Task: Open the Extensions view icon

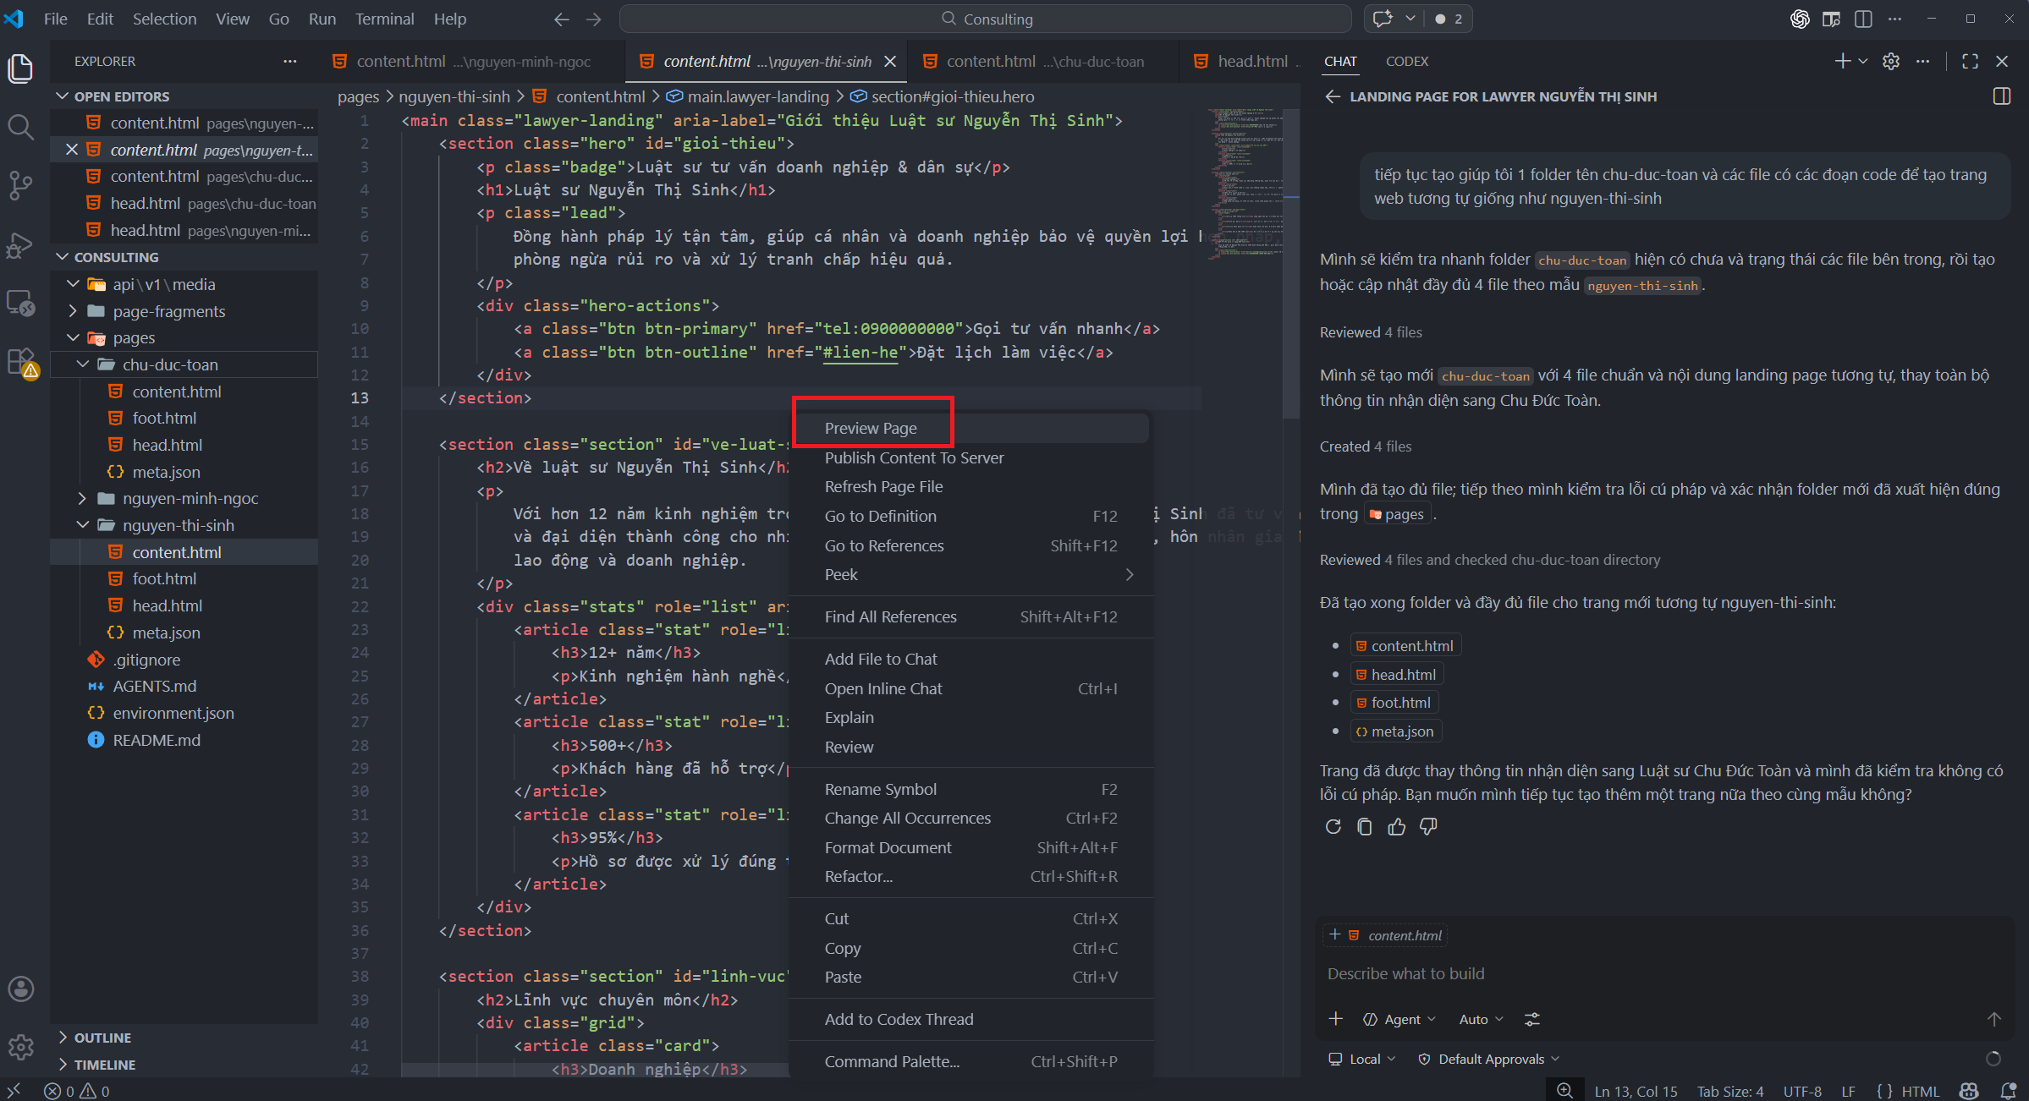Action: click(20, 362)
